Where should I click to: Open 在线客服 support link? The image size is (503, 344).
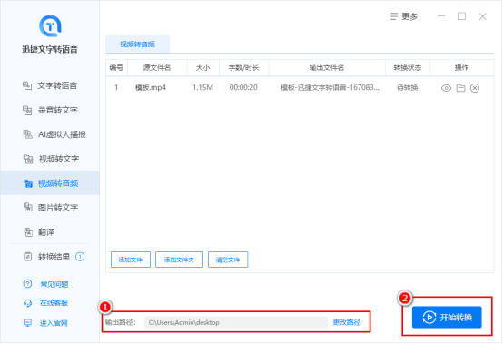click(x=54, y=303)
